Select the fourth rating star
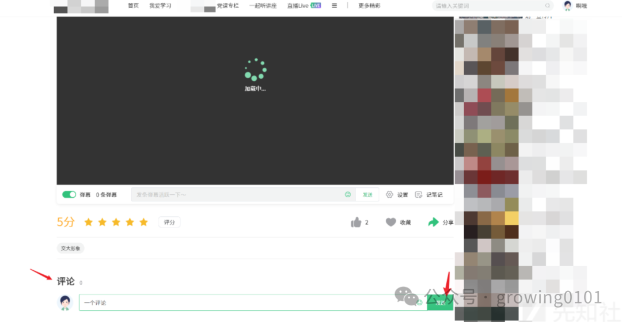622x322 pixels. (130, 222)
